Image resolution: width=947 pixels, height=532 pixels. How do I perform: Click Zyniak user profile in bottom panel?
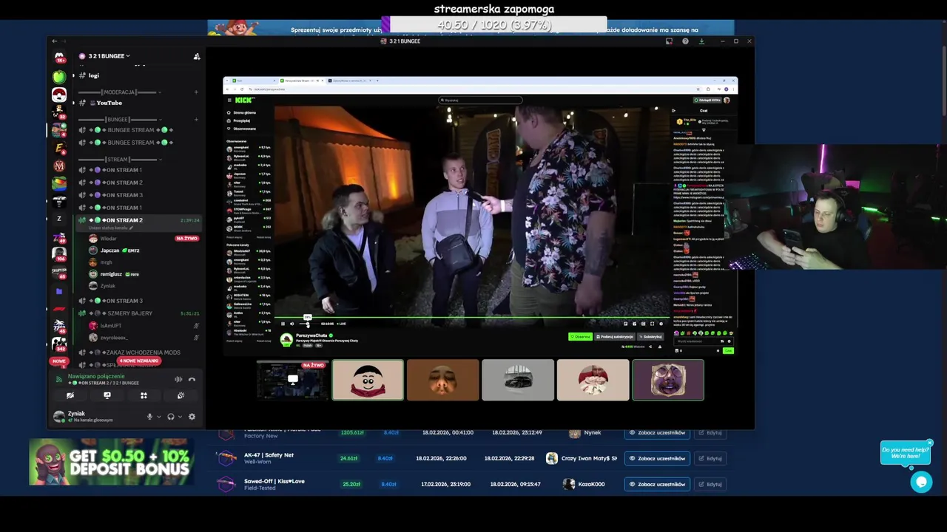[x=91, y=417]
